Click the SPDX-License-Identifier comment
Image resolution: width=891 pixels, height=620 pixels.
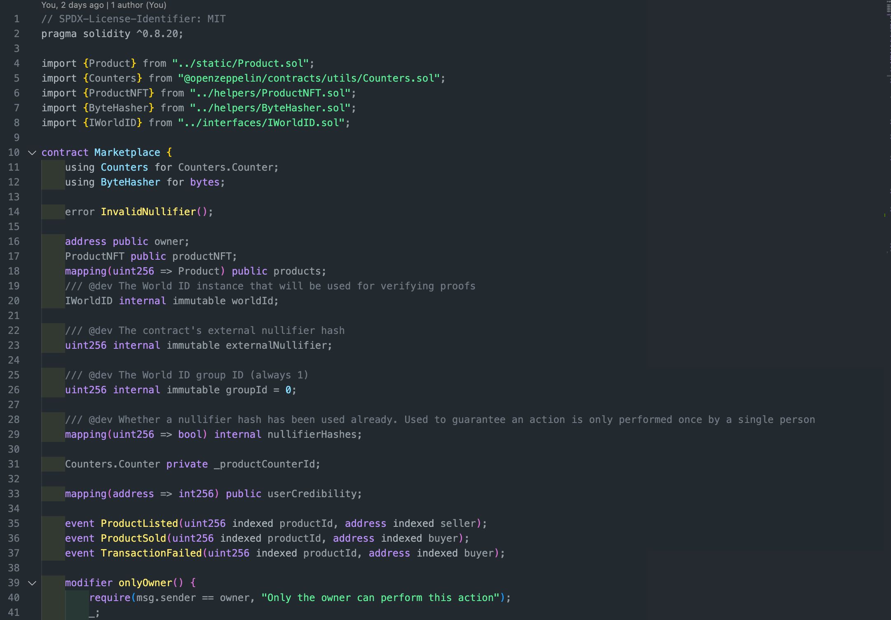[x=134, y=19]
